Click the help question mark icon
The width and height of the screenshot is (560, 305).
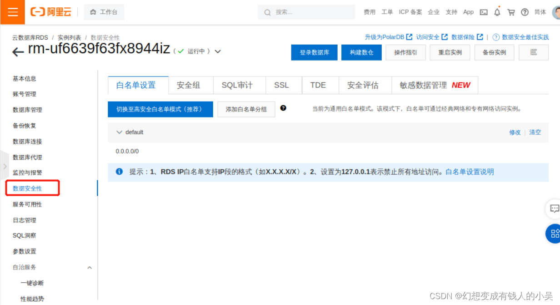pos(525,12)
